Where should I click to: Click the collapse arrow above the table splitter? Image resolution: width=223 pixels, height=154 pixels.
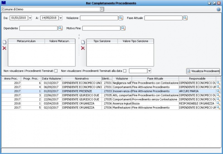(x=79, y=35)
